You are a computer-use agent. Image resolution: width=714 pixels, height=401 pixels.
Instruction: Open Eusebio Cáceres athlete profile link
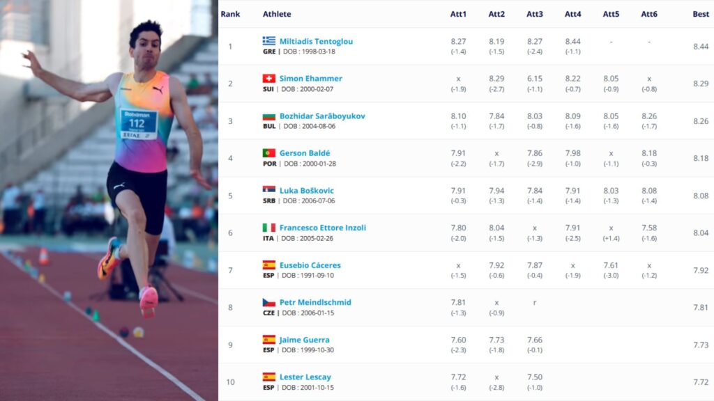(310, 265)
